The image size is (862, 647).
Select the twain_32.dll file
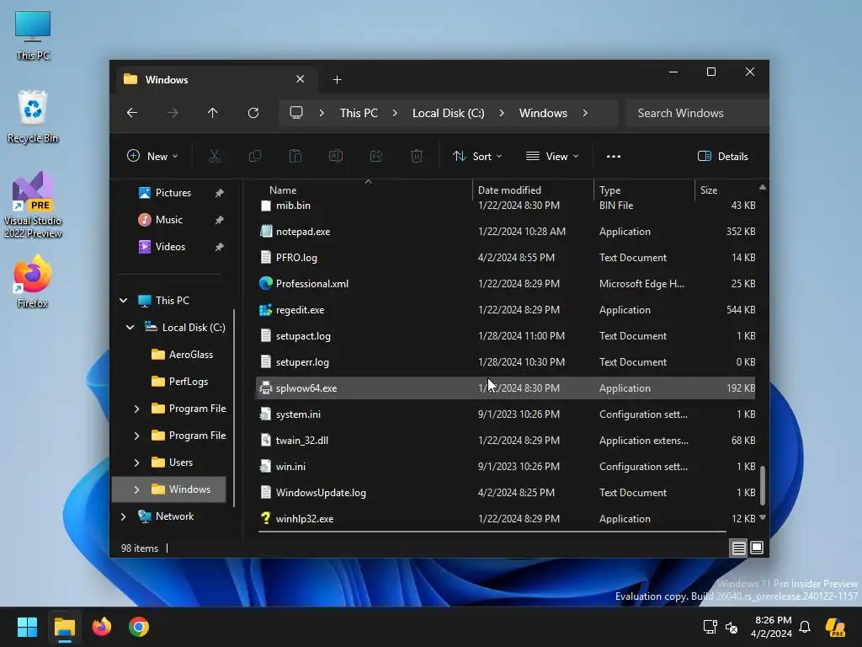506,441
